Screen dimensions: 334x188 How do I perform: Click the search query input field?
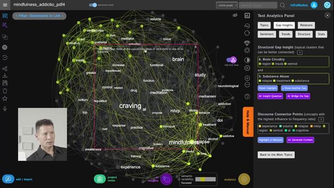[258, 5]
